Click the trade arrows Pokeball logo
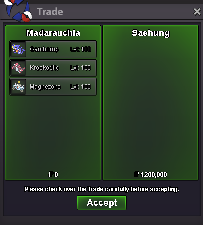Screen dimensions: 203x225 click(18, 10)
